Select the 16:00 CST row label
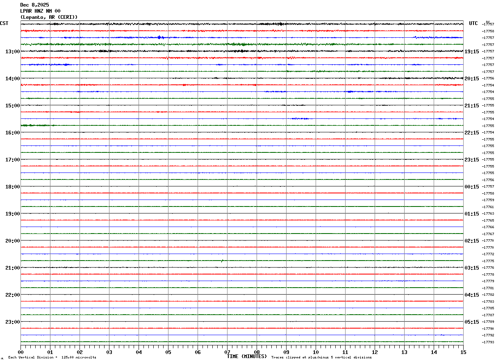The image size is (496, 363). (x=13, y=133)
